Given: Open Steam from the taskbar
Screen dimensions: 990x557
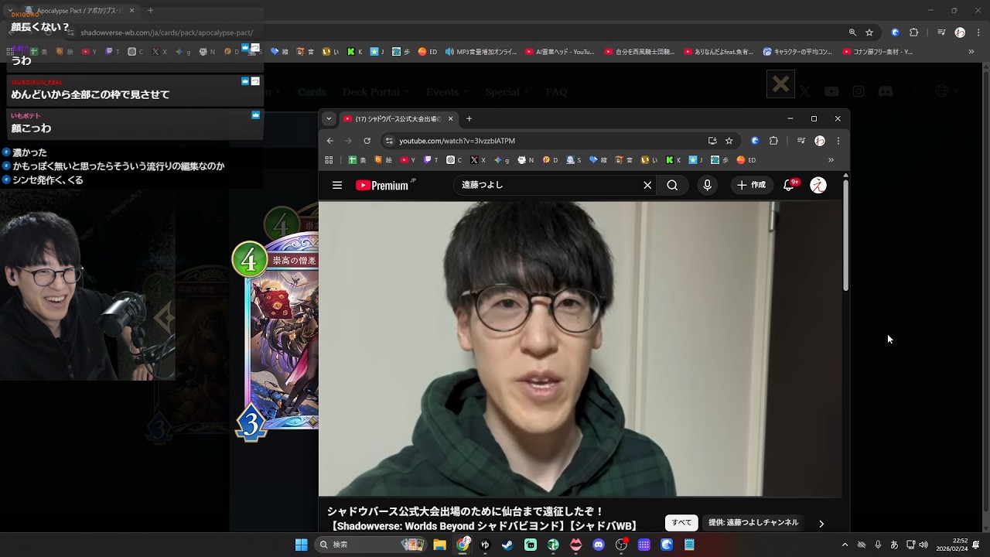Looking at the screenshot, I should point(507,545).
